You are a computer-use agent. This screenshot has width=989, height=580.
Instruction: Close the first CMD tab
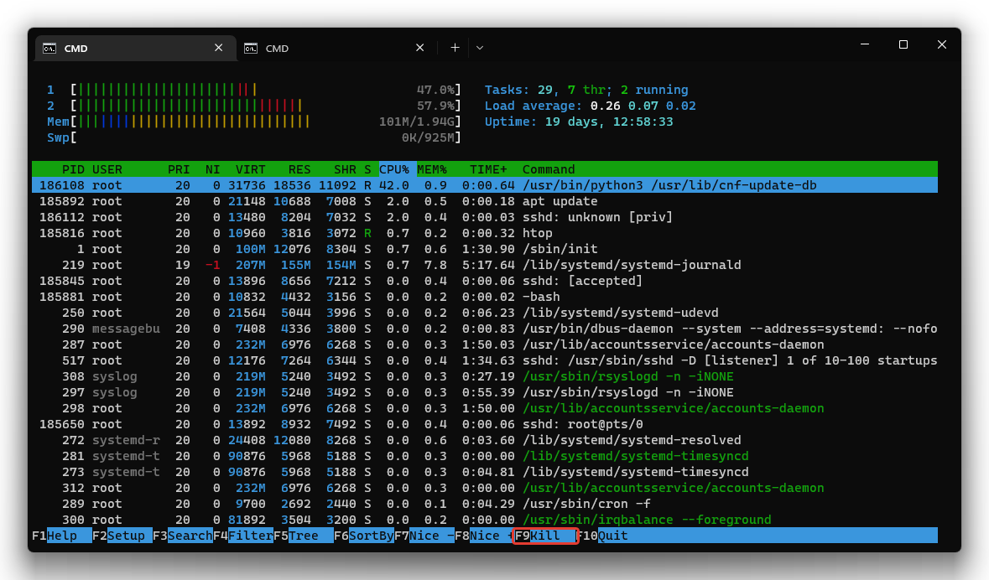pyautogui.click(x=218, y=48)
